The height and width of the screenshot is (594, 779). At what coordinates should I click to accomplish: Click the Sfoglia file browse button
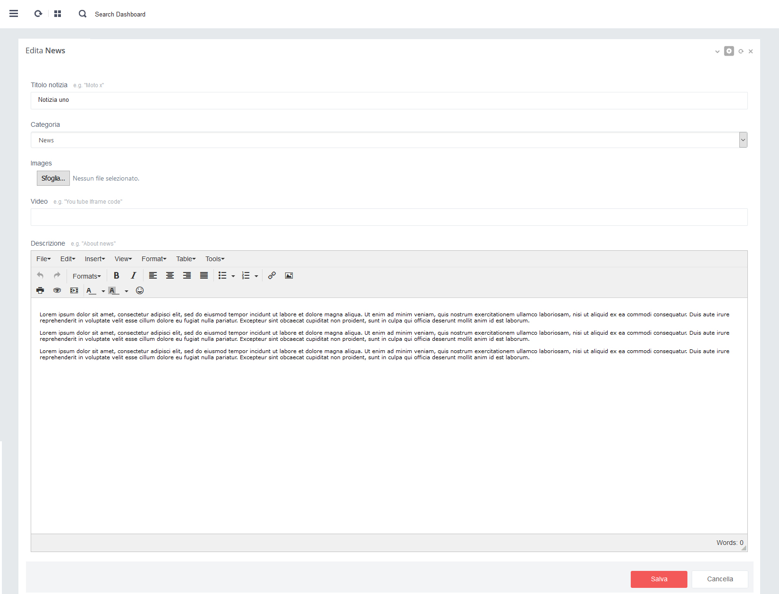(x=53, y=178)
